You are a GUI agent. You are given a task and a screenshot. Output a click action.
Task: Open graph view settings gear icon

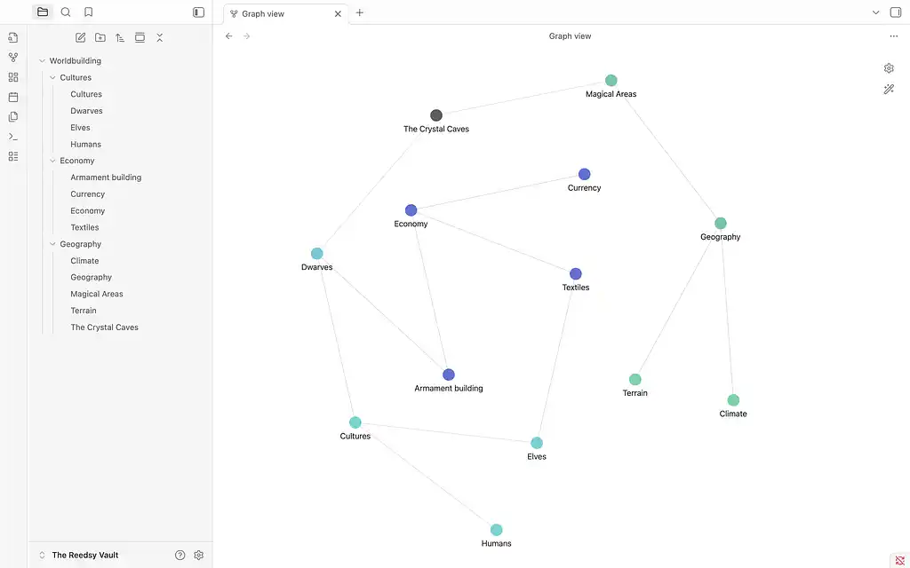(889, 67)
